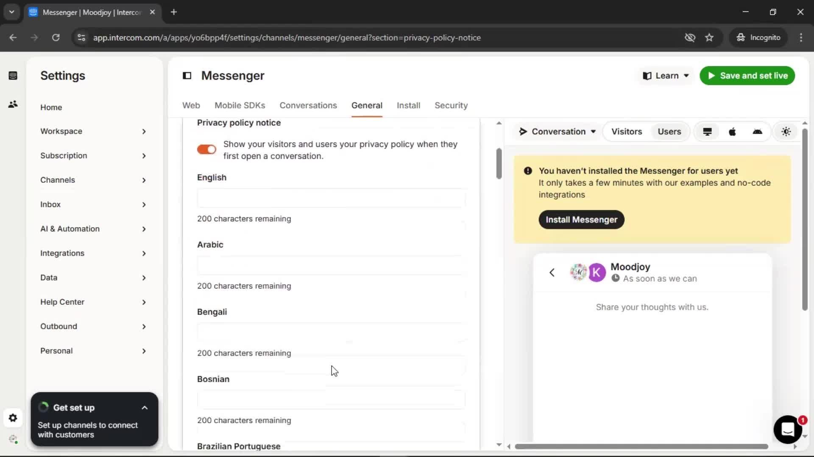Viewport: 814px width, 457px height.
Task: Click the settings form scroll-down arrow
Action: (499, 445)
